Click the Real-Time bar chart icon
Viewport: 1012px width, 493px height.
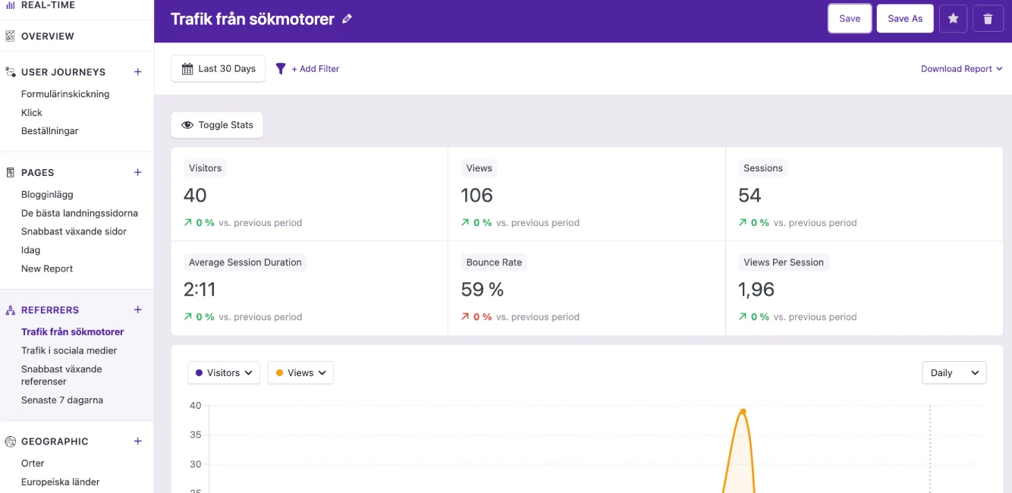click(x=11, y=5)
